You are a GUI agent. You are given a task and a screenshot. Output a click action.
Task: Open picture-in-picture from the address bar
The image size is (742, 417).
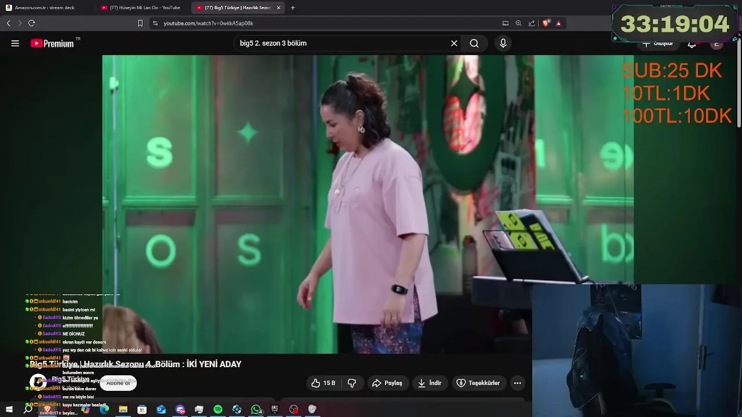(x=505, y=23)
